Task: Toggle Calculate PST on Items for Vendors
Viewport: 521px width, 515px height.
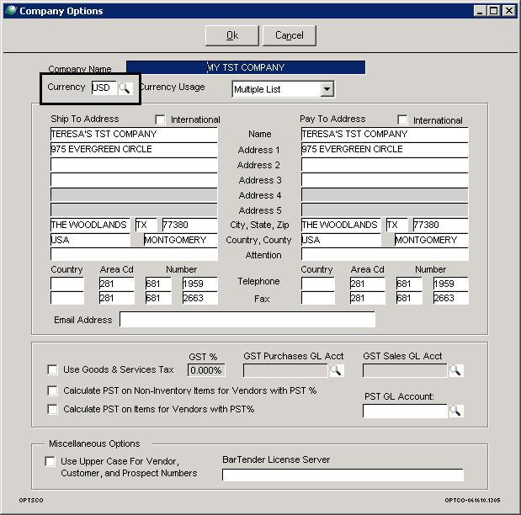Action: (x=52, y=409)
